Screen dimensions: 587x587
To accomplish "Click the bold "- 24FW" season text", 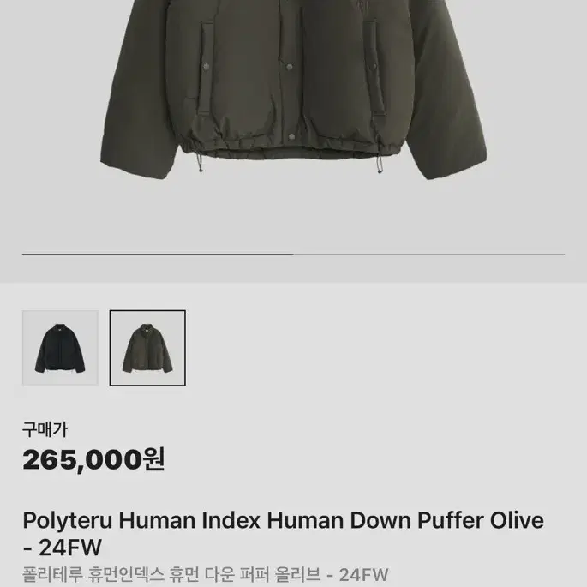I will (x=63, y=548).
